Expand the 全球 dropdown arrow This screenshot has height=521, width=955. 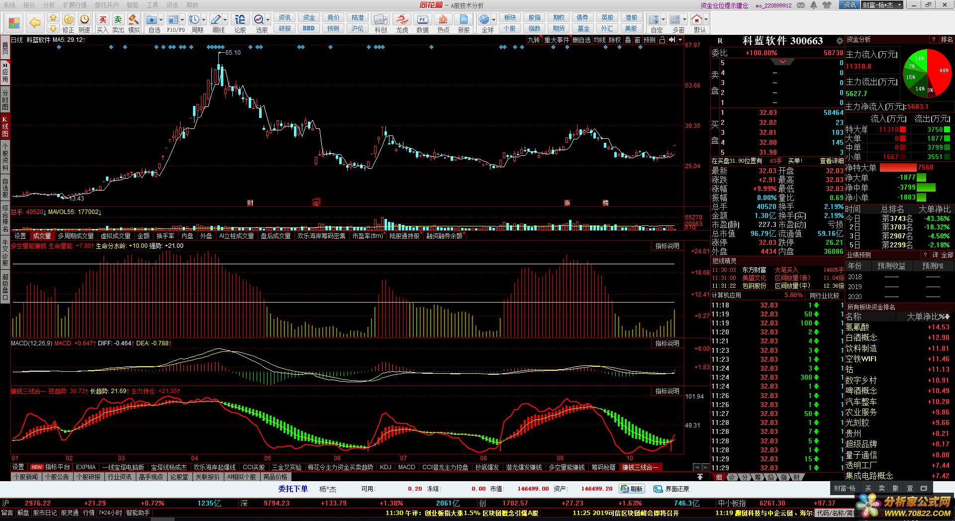click(493, 20)
